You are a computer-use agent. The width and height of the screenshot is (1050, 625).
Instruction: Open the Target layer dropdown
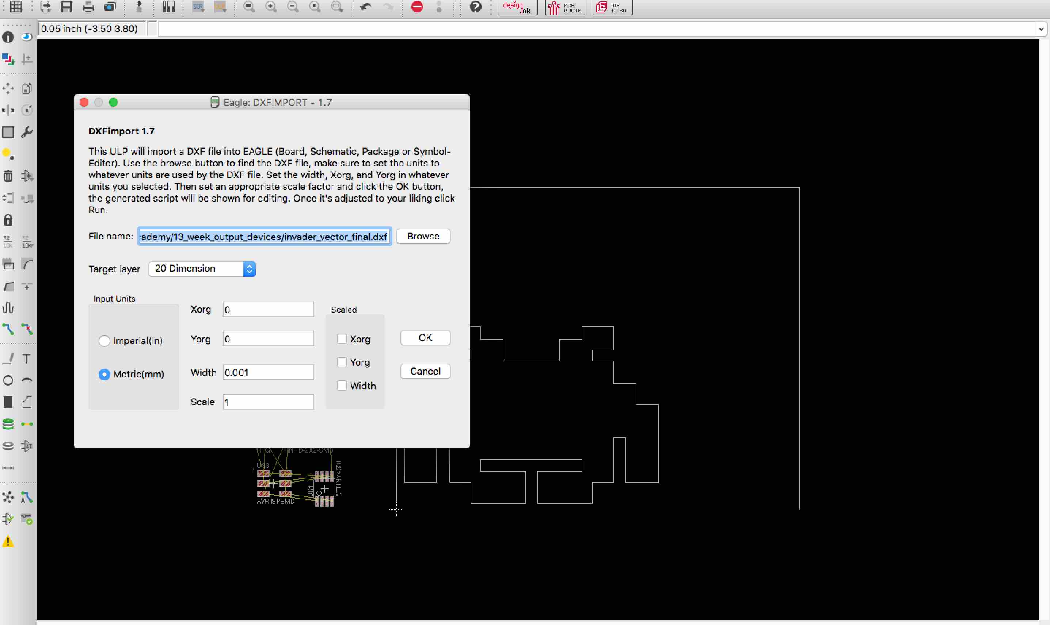202,269
